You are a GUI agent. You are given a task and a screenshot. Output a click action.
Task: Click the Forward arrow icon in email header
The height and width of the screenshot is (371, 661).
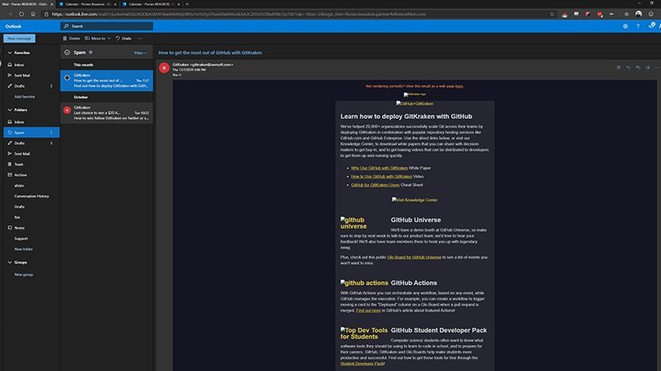[x=647, y=67]
